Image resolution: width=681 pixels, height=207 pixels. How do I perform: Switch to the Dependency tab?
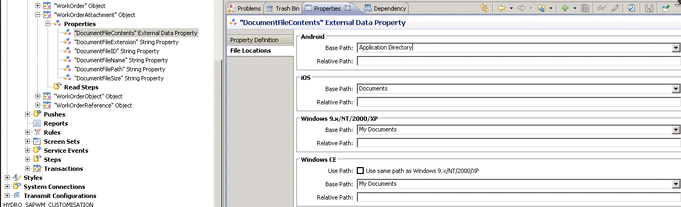385,9
